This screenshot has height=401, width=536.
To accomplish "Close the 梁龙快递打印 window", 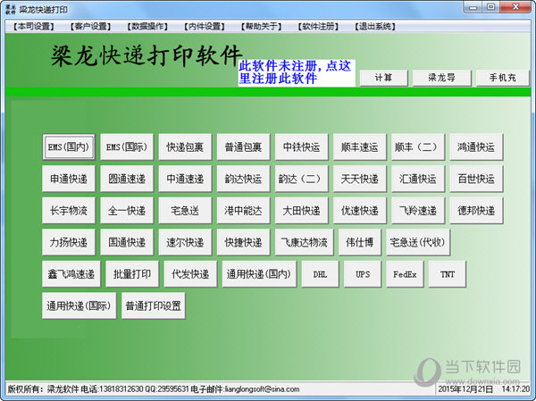I will (x=515, y=7).
